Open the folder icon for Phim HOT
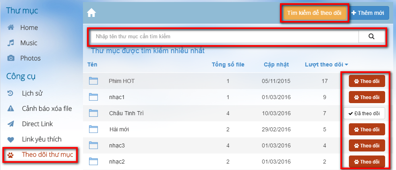 pyautogui.click(x=93, y=81)
